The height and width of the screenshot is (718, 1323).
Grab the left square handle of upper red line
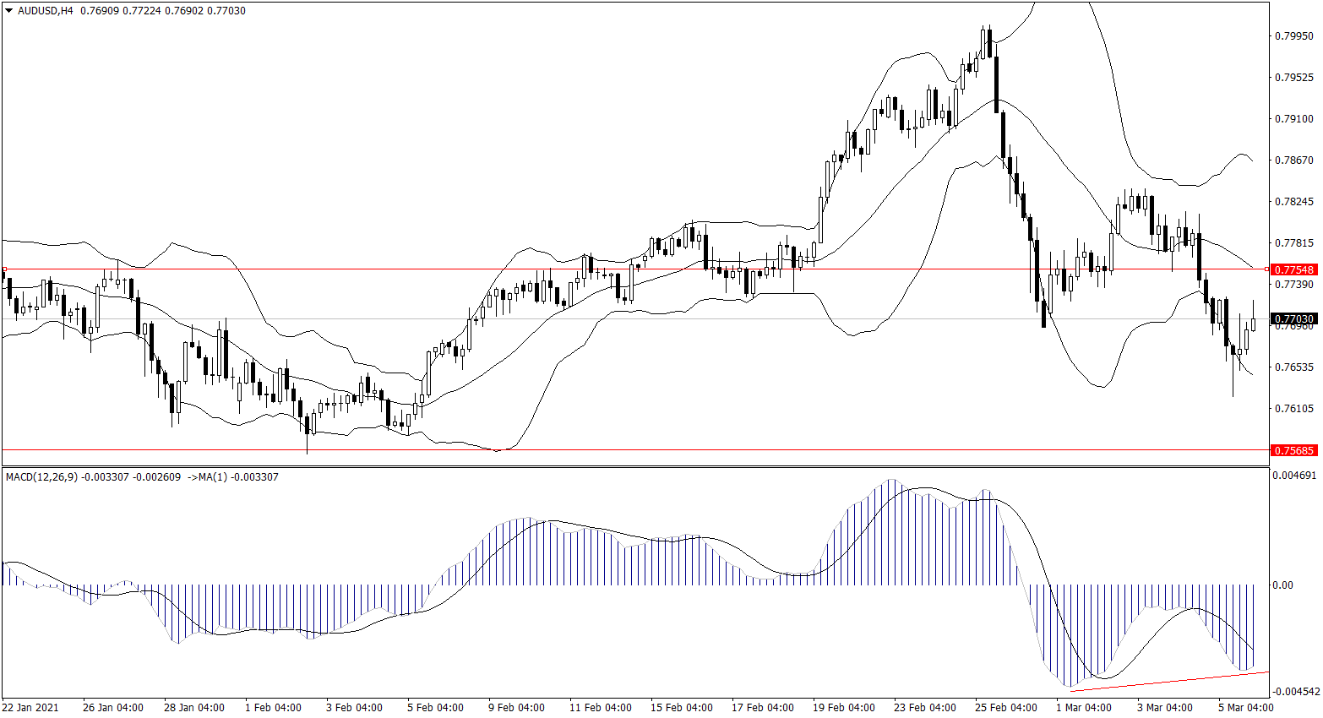(x=4, y=269)
